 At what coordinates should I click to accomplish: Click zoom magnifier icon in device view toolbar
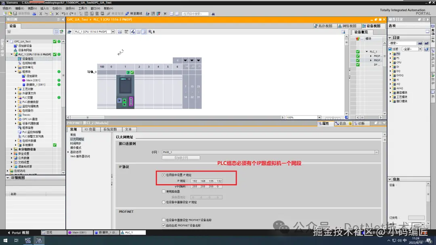click(x=150, y=31)
